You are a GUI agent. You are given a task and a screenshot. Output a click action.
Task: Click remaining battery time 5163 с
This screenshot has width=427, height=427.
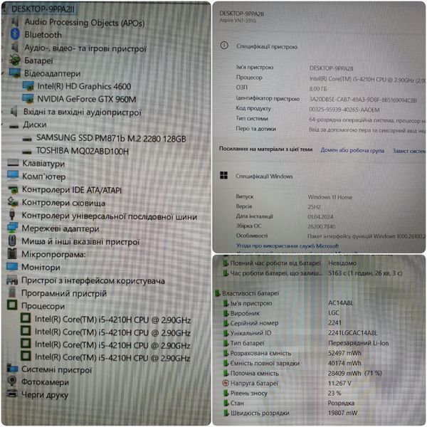coord(365,273)
